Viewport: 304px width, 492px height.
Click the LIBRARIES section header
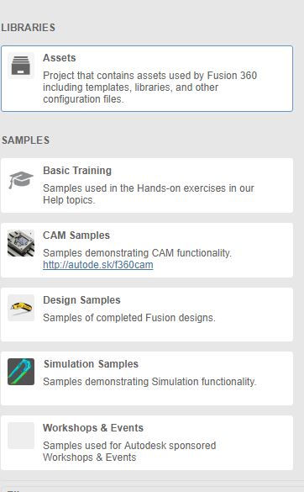pyautogui.click(x=29, y=28)
